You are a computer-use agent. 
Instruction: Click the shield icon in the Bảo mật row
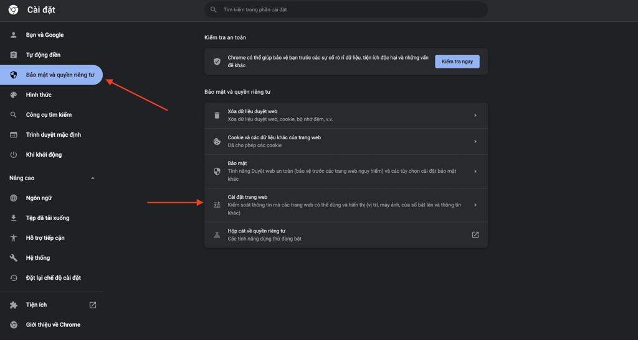point(217,171)
